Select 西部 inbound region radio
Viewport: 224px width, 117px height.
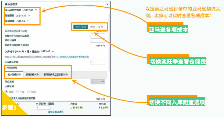tap(6, 92)
